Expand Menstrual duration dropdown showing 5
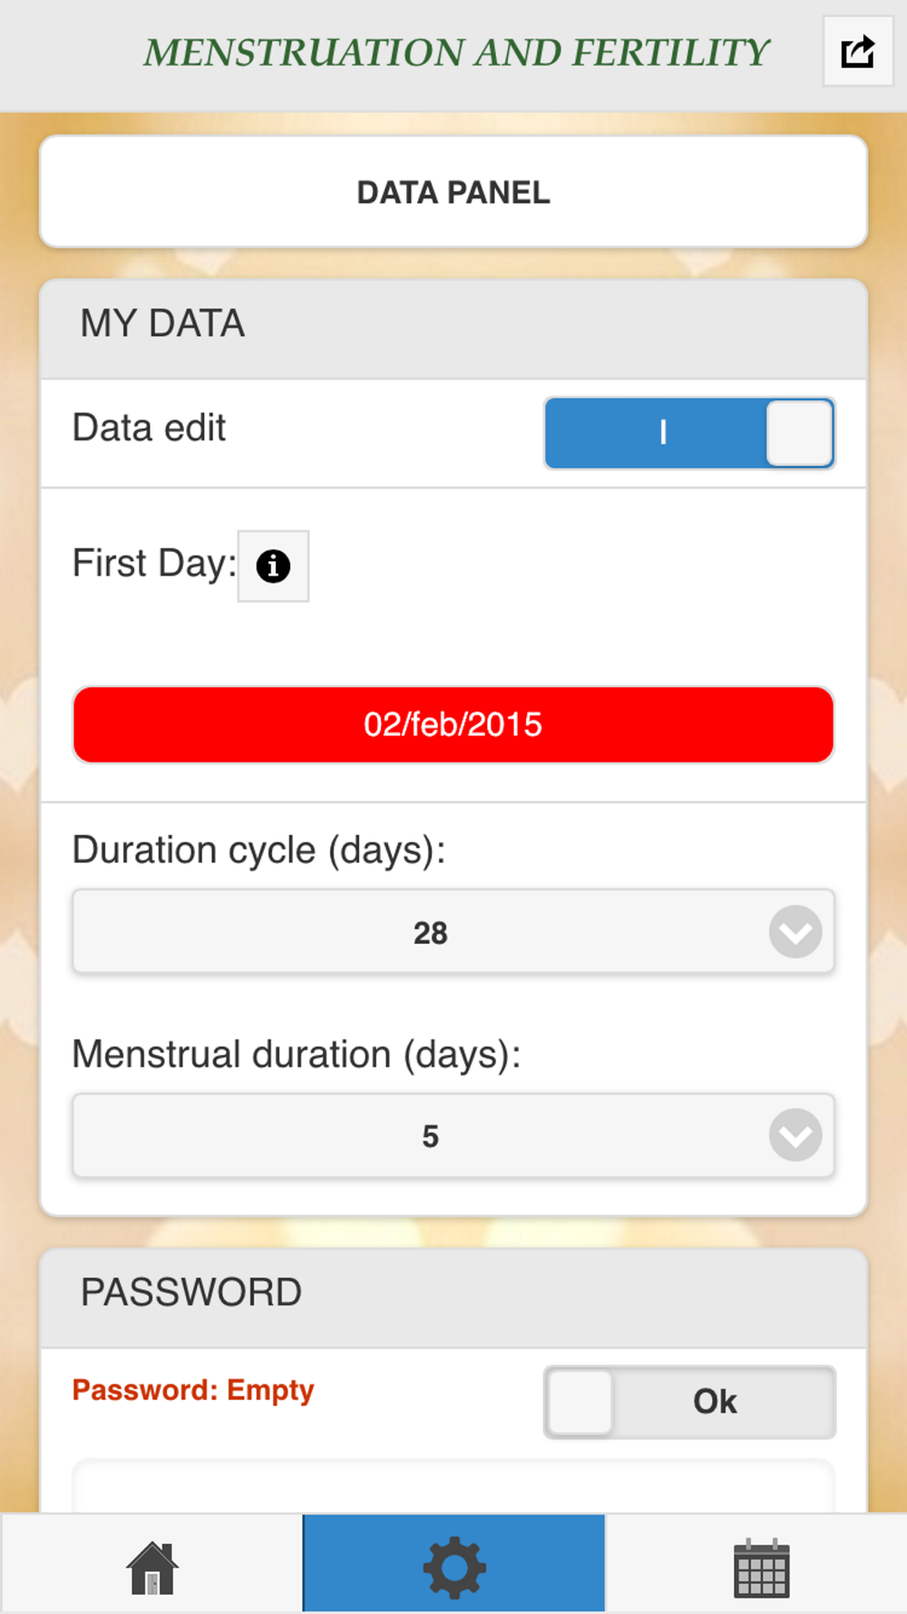907x1614 pixels. (x=431, y=1136)
